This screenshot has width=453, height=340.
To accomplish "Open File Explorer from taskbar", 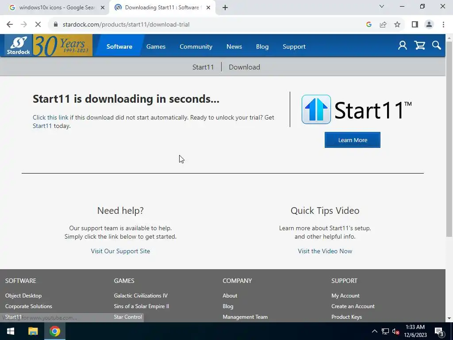I will (x=33, y=331).
